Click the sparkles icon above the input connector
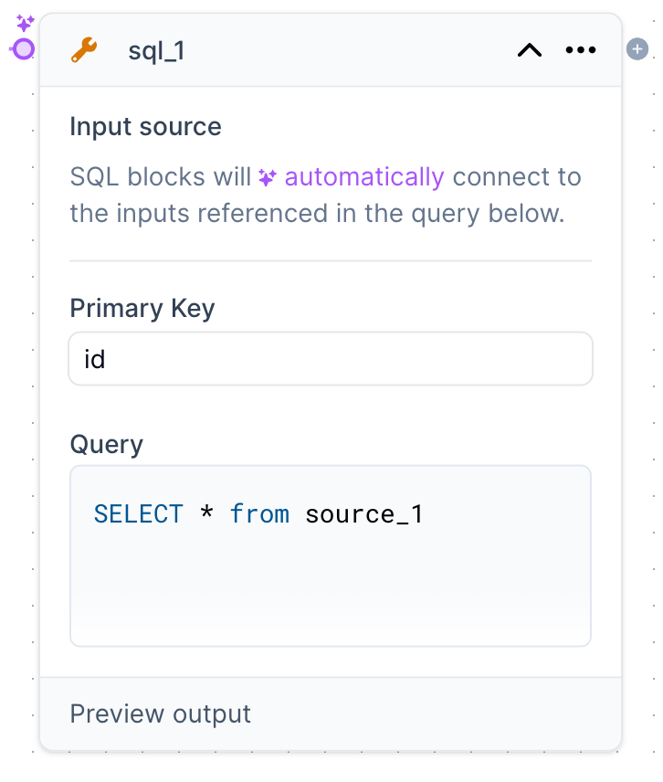The image size is (663, 782). point(26,24)
